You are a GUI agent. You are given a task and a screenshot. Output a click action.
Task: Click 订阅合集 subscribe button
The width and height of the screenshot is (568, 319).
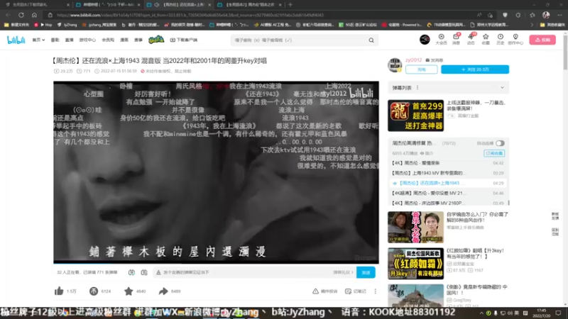(494, 153)
